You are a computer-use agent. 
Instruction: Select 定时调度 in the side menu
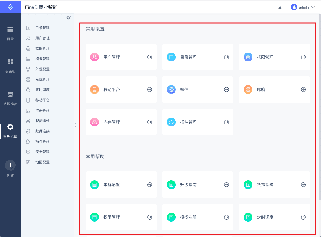42,90
